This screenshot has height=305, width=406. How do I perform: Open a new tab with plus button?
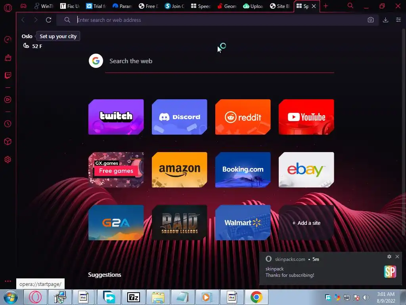click(326, 6)
